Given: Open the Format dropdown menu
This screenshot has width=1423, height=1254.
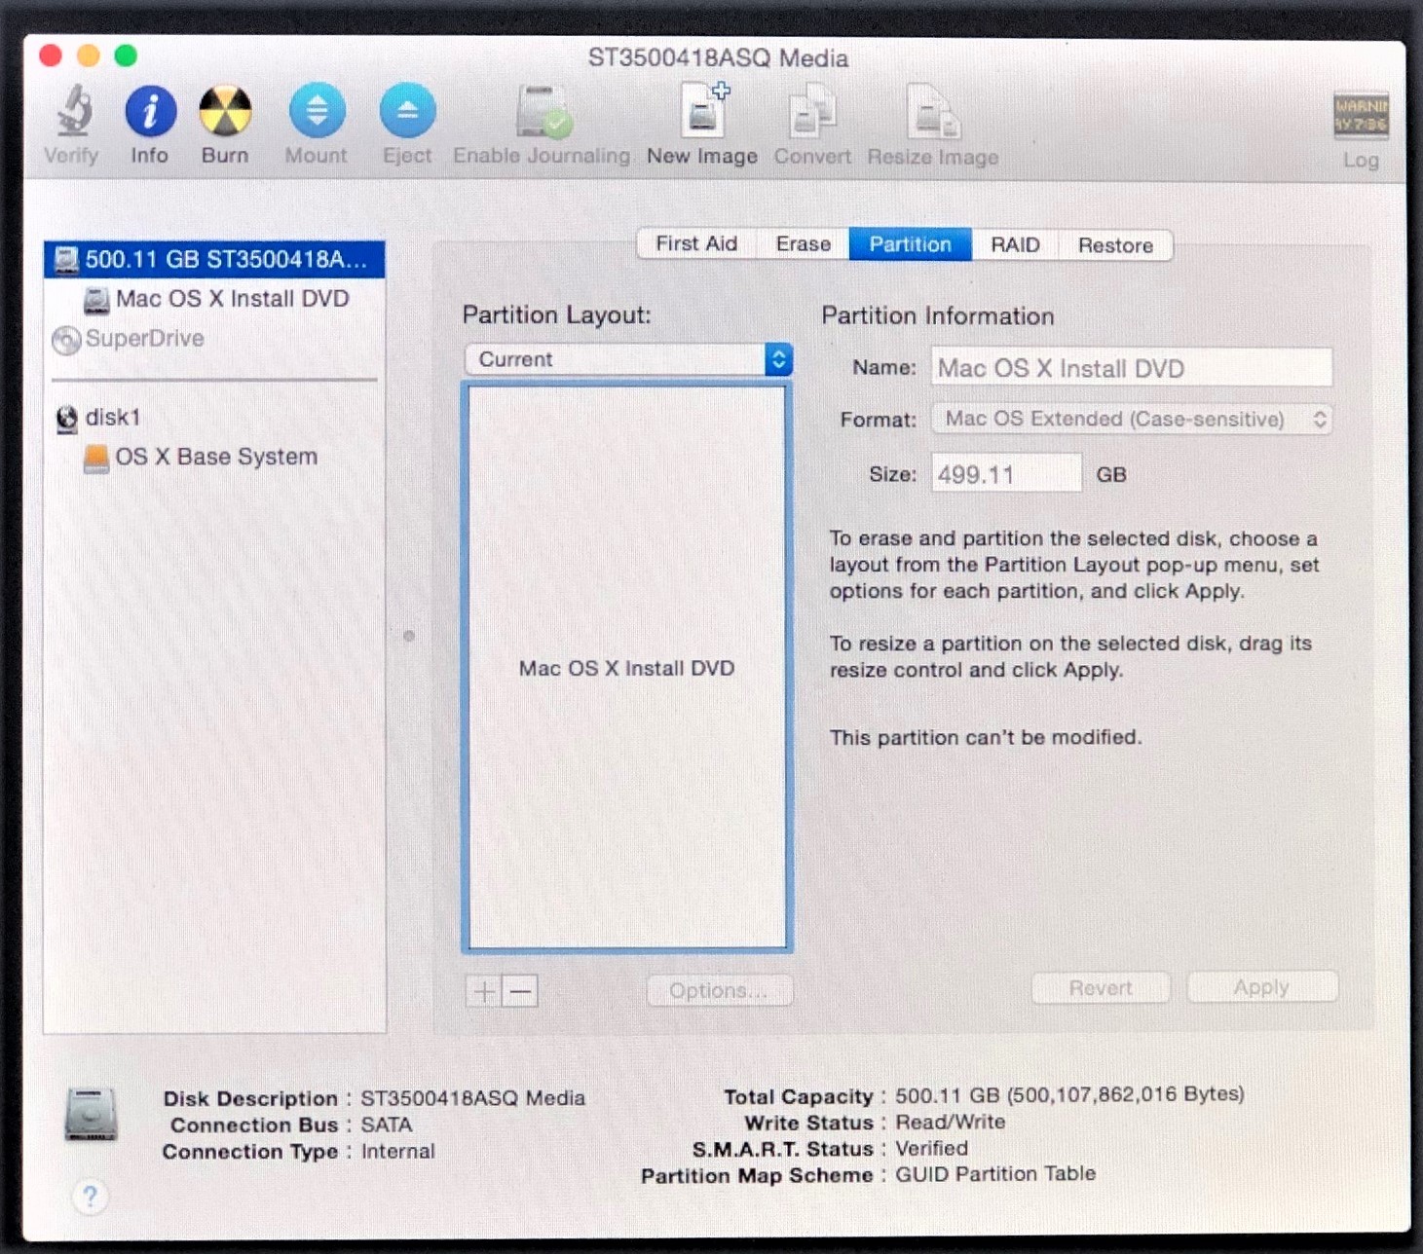Looking at the screenshot, I should (1132, 420).
